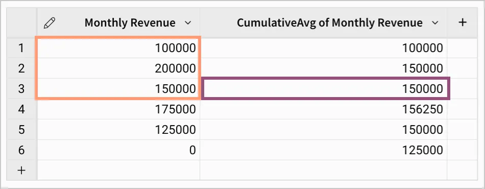Screen dimensions: 485x189
Task: Select row number 5
Action: point(21,130)
